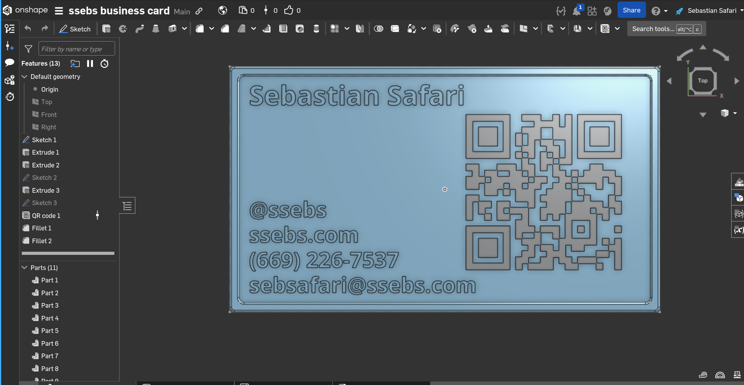Select the Draft tool
Screen dimensions: 744x385
pos(242,29)
